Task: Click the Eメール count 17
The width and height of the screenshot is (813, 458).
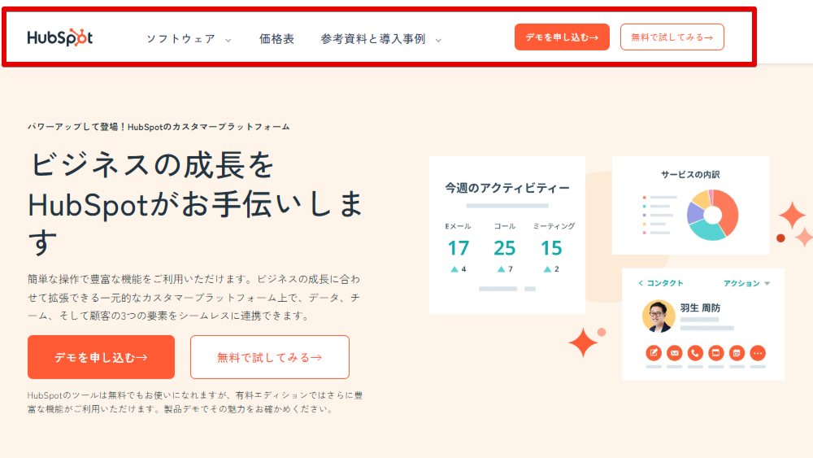Action: tap(459, 248)
